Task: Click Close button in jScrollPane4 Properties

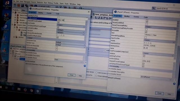Action: [71, 75]
